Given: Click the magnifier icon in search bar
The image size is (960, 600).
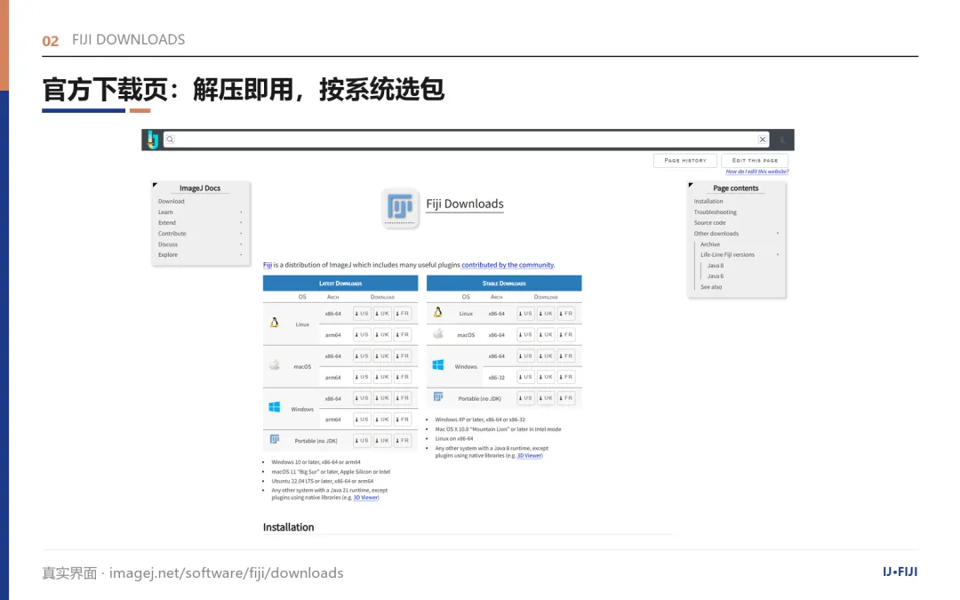Looking at the screenshot, I should pos(170,140).
